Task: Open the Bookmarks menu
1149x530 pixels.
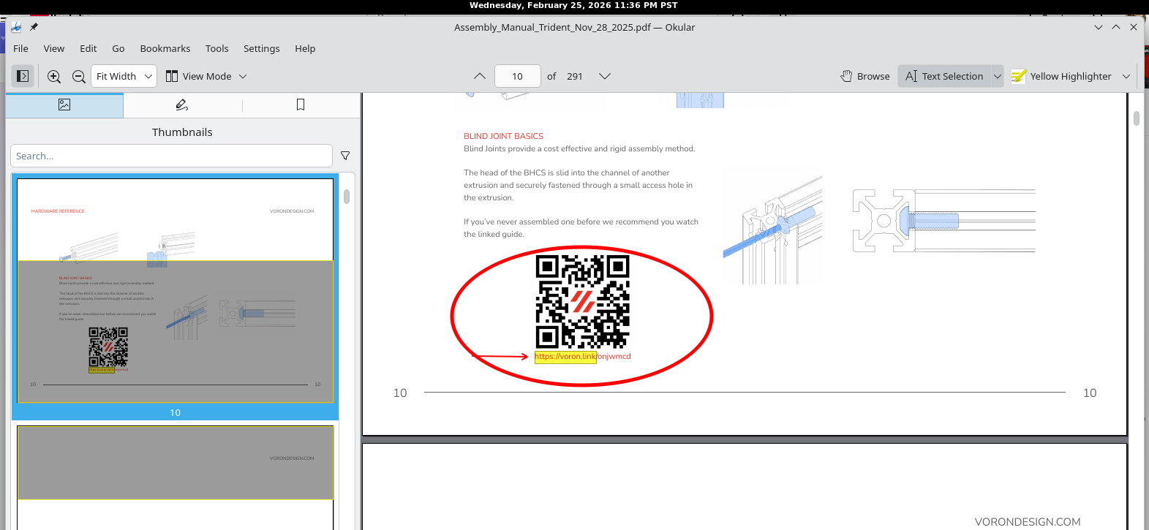Action: (165, 48)
